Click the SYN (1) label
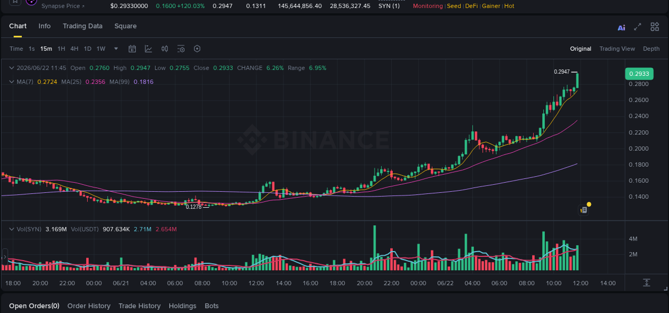The height and width of the screenshot is (313, 669). tap(389, 6)
